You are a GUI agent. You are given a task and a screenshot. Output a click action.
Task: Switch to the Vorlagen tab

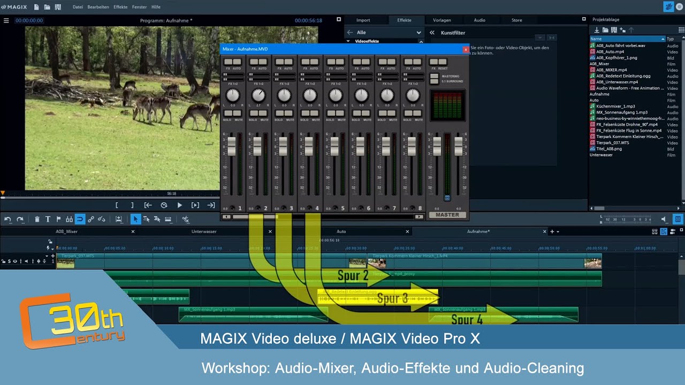click(442, 20)
